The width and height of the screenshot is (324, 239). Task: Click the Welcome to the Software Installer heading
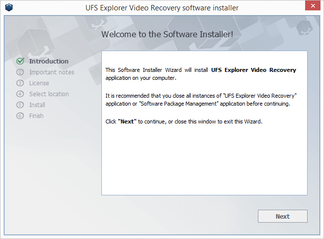coord(167,35)
